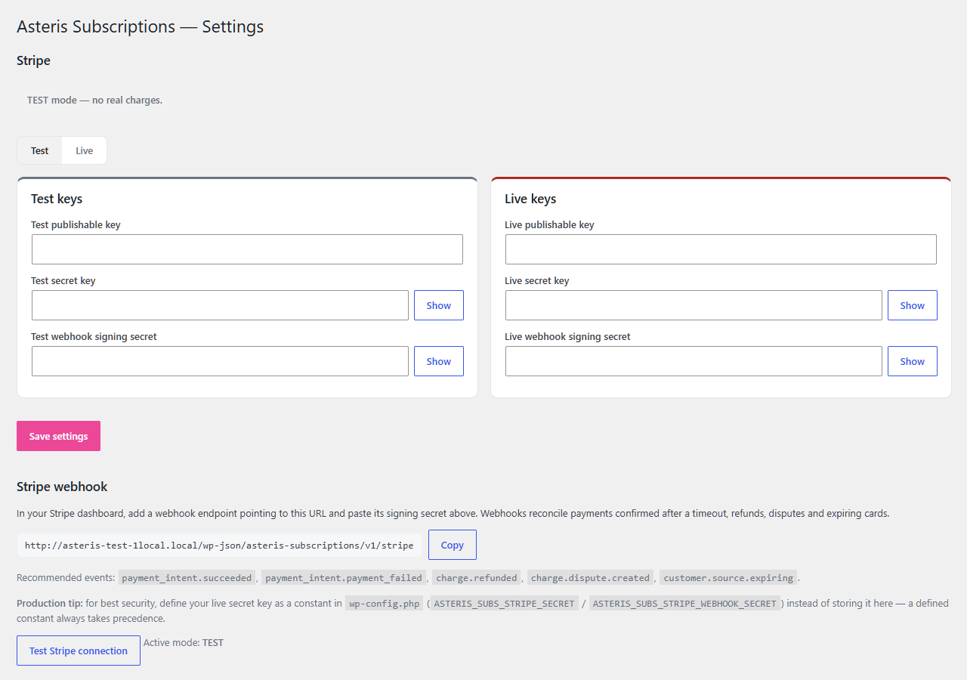Image resolution: width=967 pixels, height=680 pixels.
Task: Switch to the Live mode tab
Action: [x=84, y=150]
